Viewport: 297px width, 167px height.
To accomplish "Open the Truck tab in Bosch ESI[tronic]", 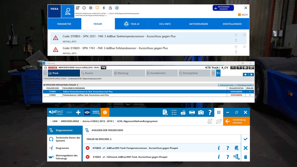I will (x=64, y=73).
